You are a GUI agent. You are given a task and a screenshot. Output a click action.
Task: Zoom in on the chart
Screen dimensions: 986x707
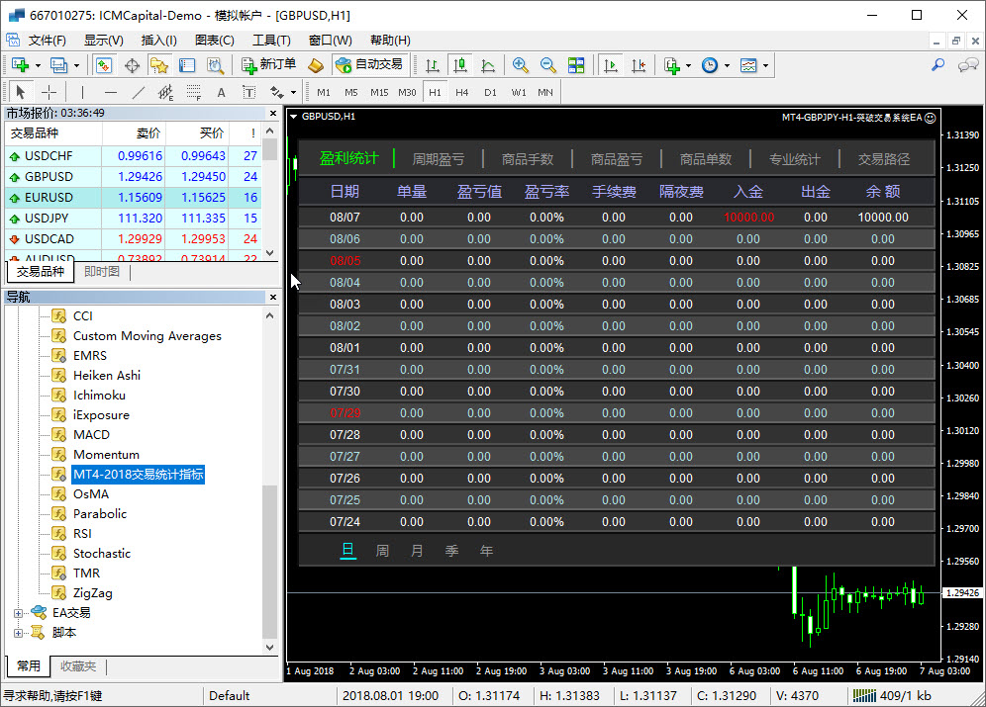tap(520, 65)
